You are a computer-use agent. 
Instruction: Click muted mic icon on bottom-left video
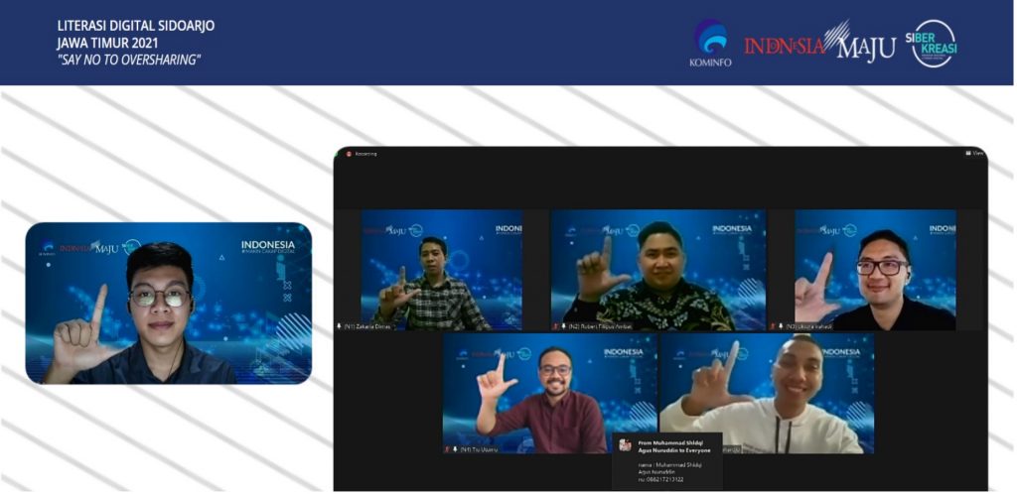point(447,448)
